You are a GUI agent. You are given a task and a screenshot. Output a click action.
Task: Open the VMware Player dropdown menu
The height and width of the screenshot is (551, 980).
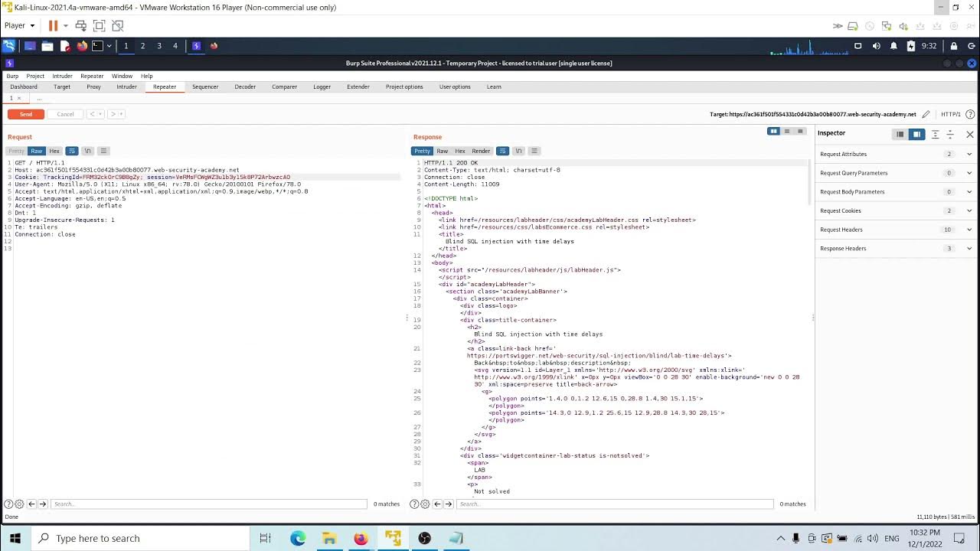(19, 25)
